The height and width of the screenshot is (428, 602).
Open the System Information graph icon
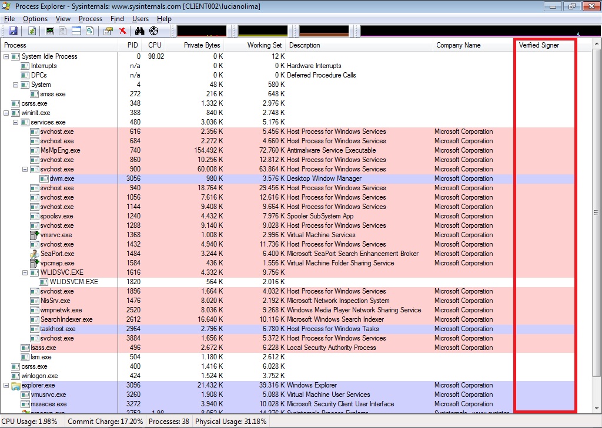[x=50, y=31]
